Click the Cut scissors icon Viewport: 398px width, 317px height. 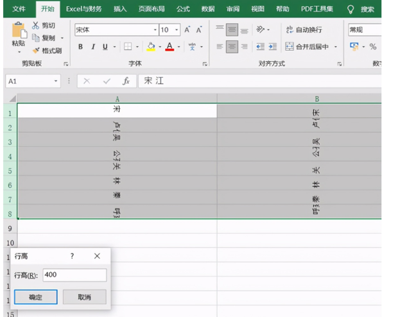(35, 25)
